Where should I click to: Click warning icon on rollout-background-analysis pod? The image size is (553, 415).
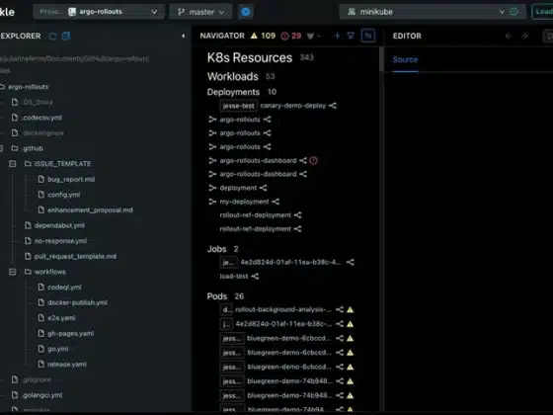(351, 309)
